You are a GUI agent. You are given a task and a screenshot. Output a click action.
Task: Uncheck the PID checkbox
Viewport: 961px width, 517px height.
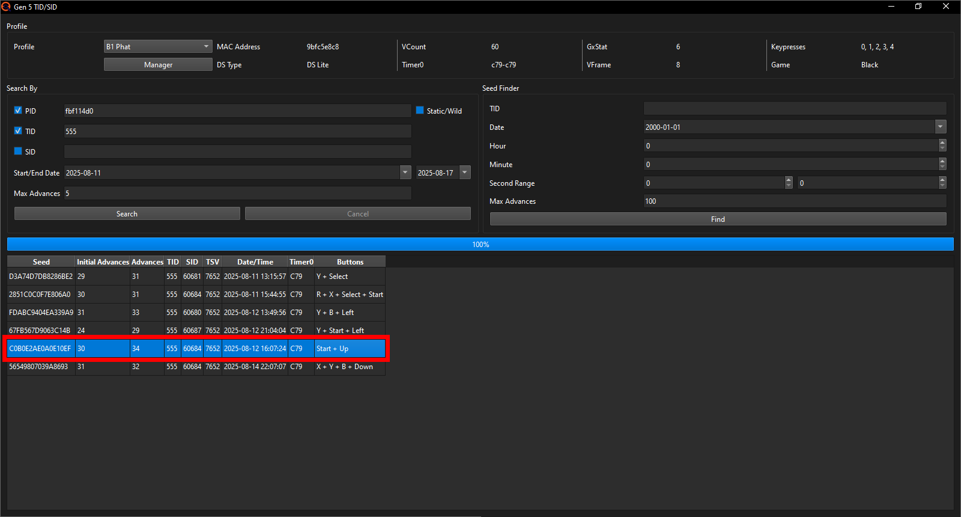[18, 111]
